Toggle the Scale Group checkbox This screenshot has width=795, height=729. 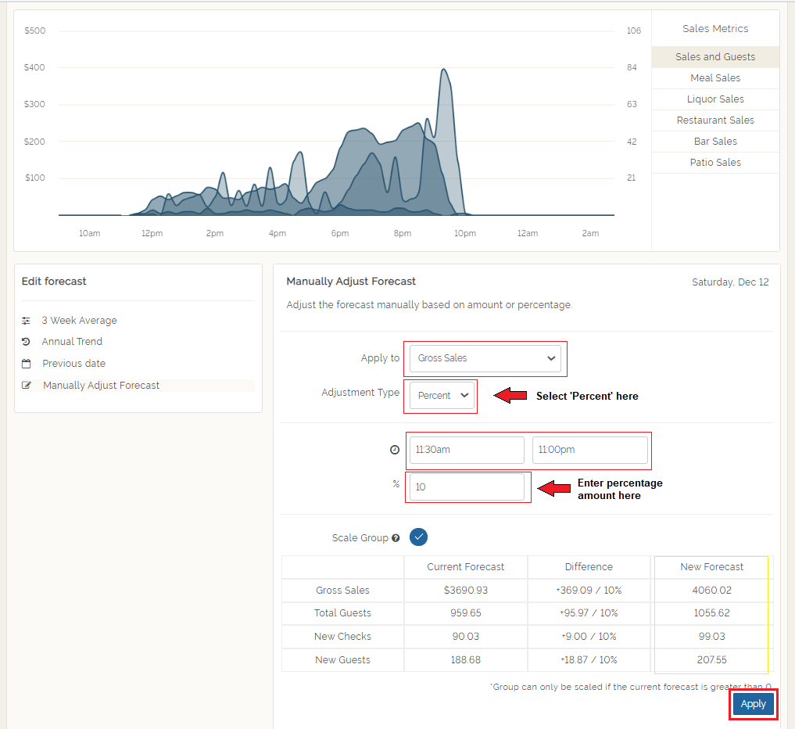pyautogui.click(x=419, y=537)
